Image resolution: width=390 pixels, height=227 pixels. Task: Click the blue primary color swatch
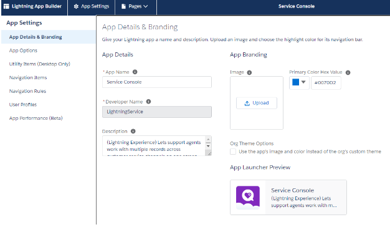(295, 82)
